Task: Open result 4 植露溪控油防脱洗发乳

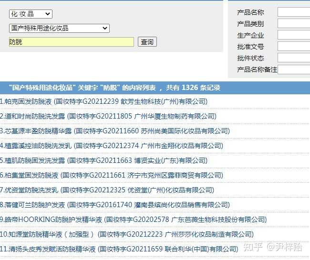Action: pos(112,146)
